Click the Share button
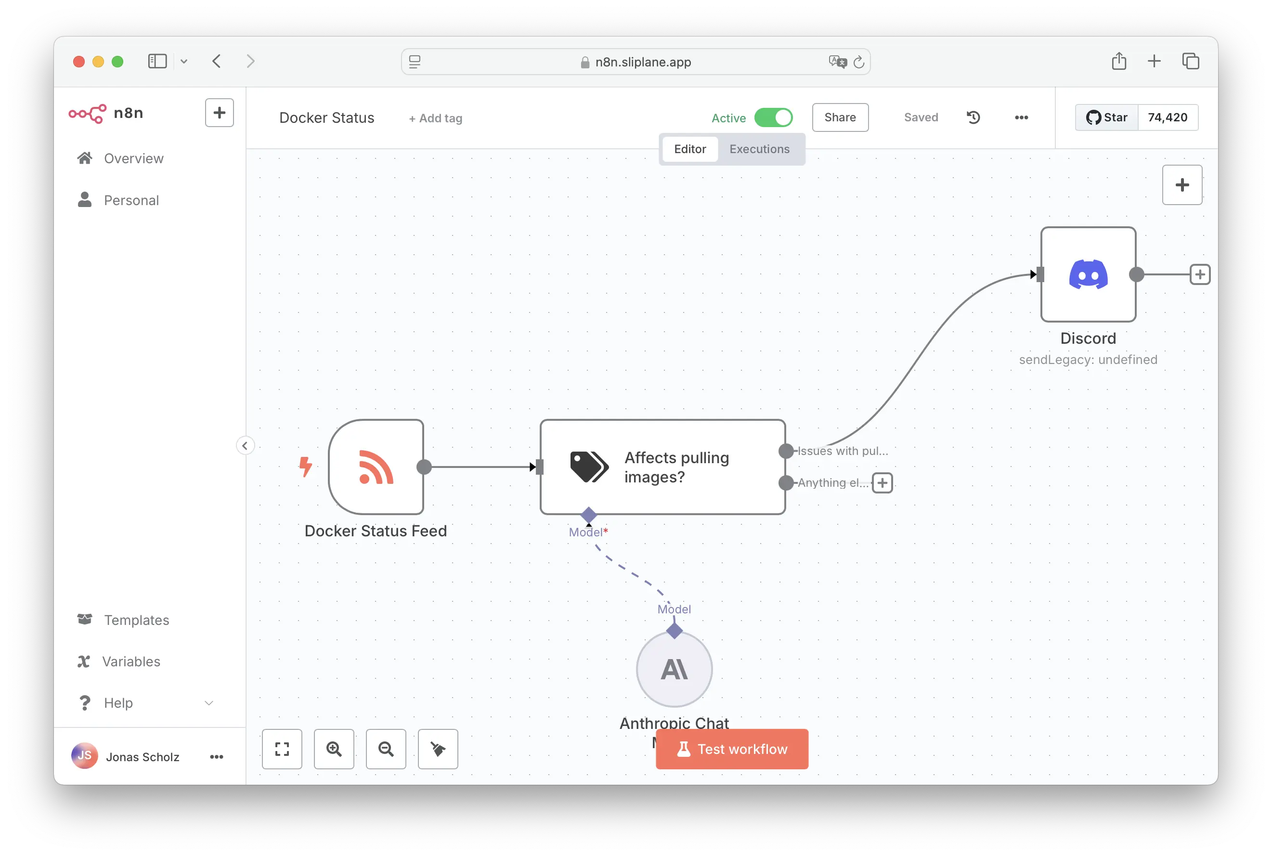Image resolution: width=1272 pixels, height=856 pixels. tap(840, 117)
